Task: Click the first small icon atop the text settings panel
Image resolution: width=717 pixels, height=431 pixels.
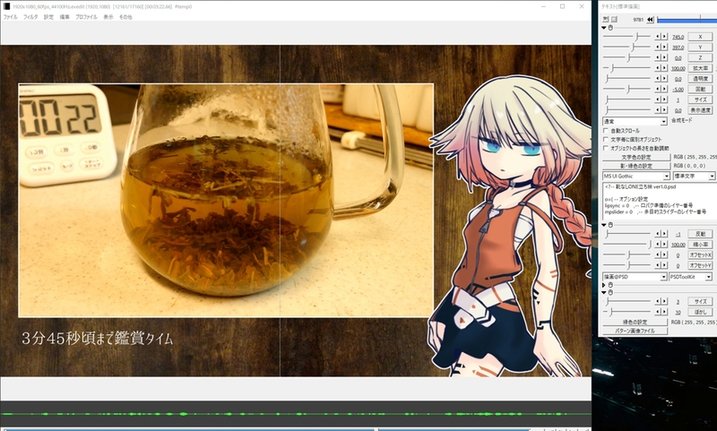Action: point(606,19)
